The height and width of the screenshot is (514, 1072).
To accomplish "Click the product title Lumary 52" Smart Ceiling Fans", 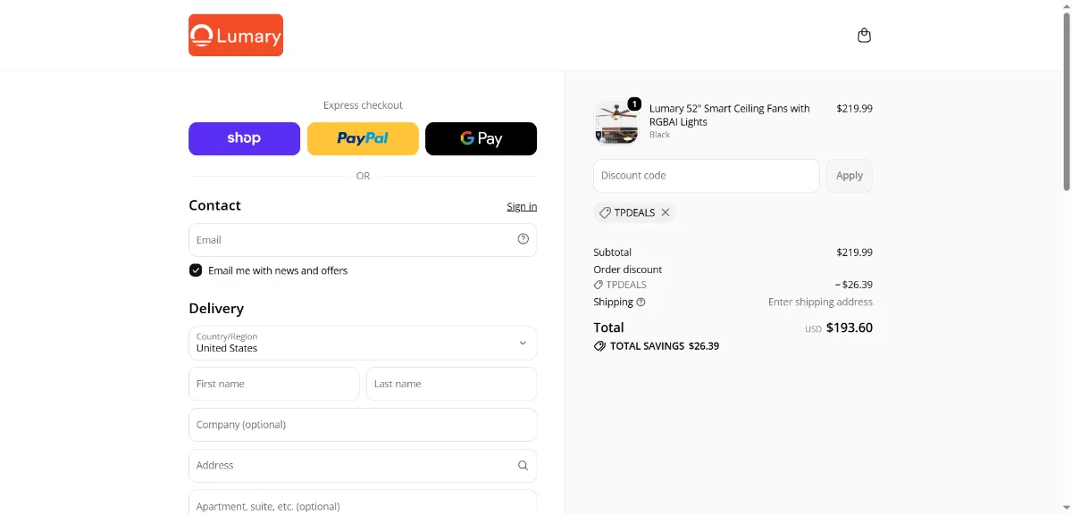I will 730,115.
